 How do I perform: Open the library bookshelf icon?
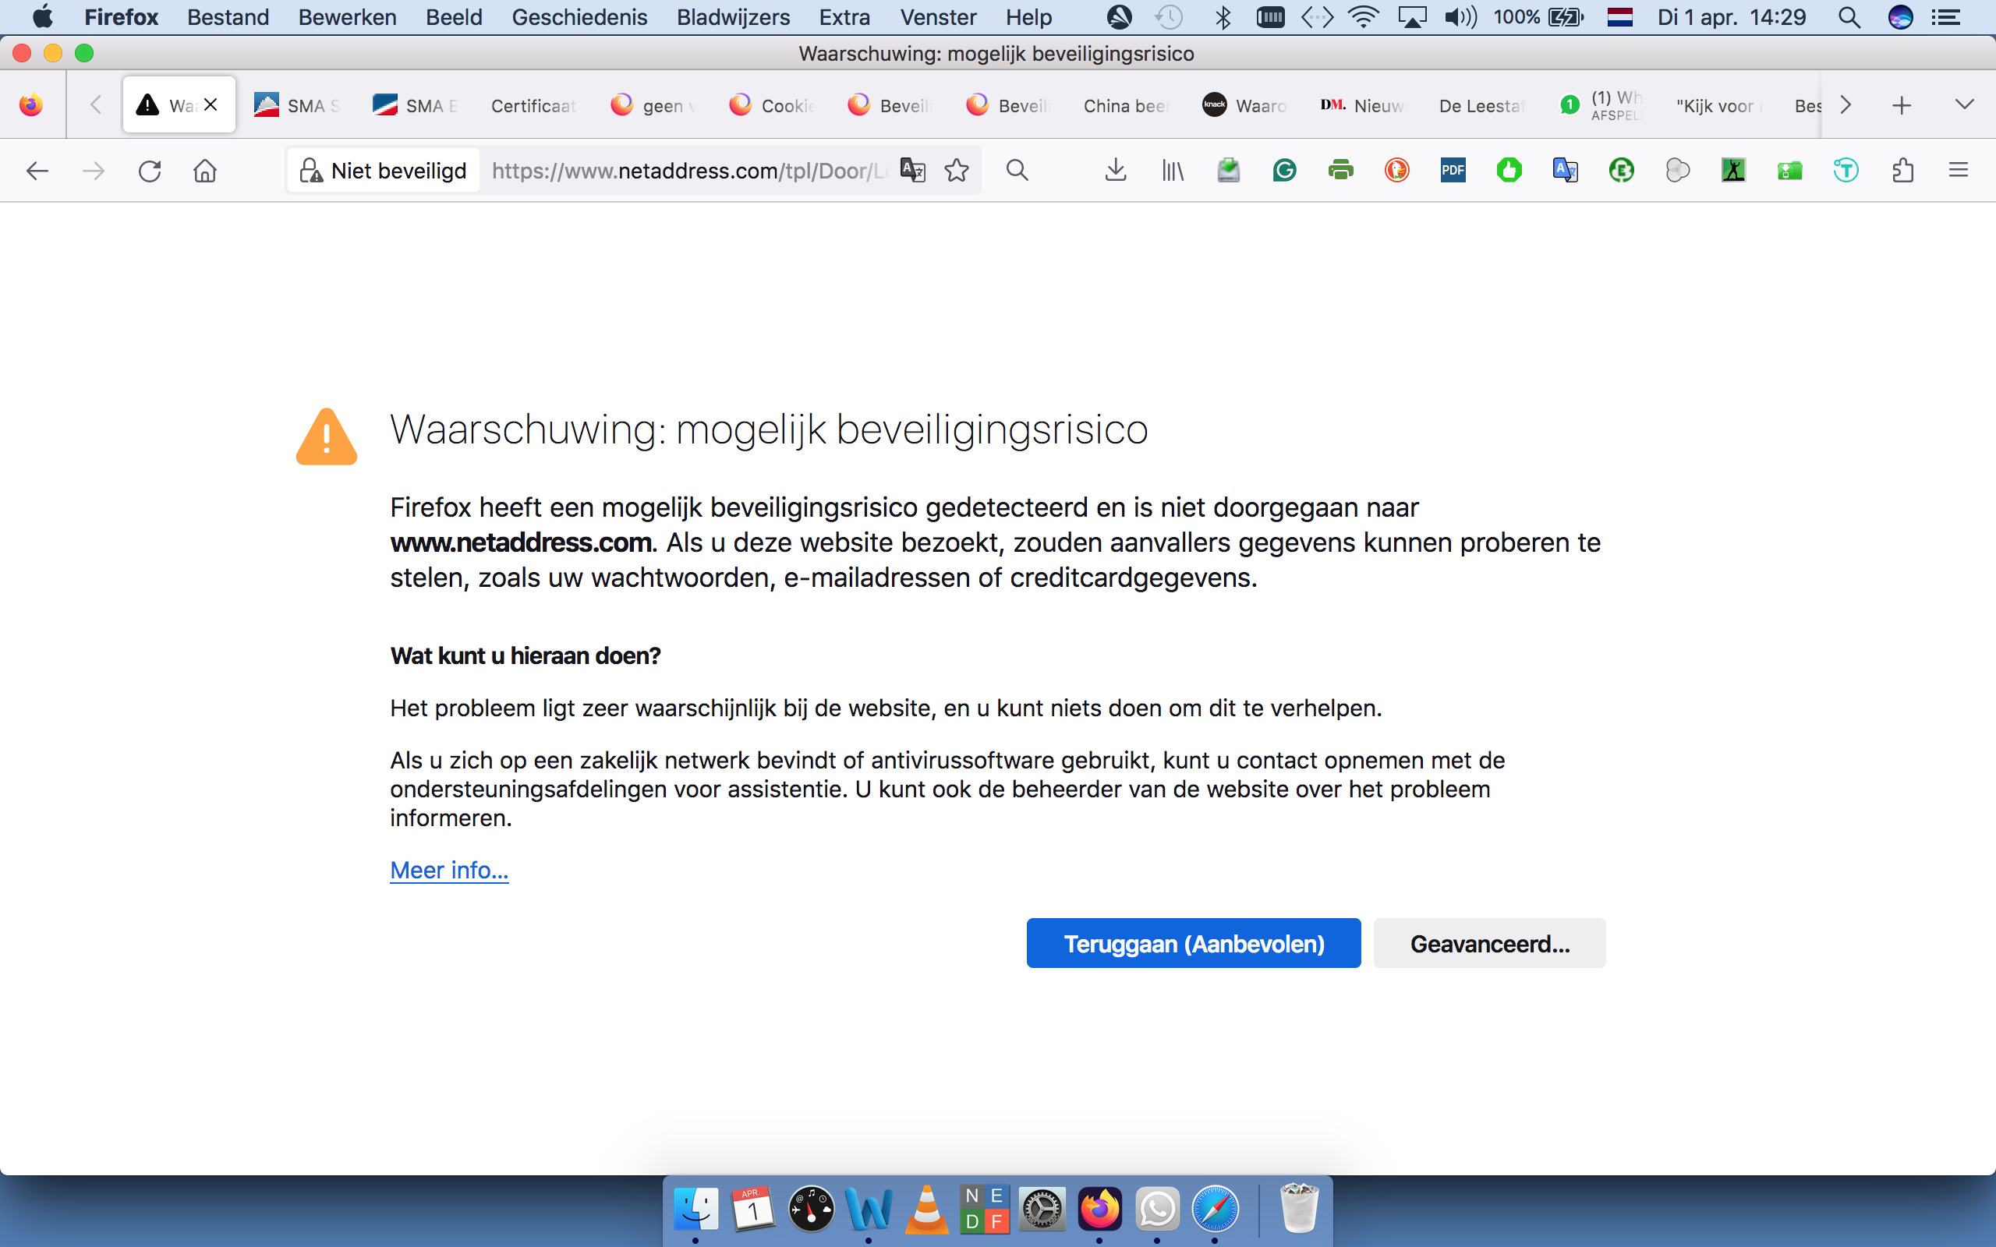[1172, 171]
